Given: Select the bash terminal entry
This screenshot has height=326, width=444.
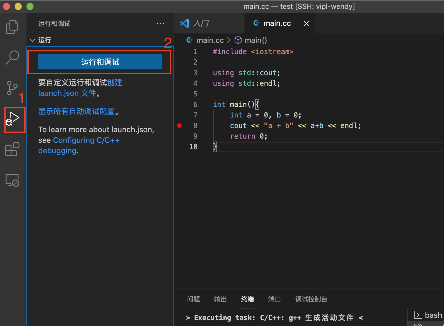Looking at the screenshot, I should pos(428,315).
